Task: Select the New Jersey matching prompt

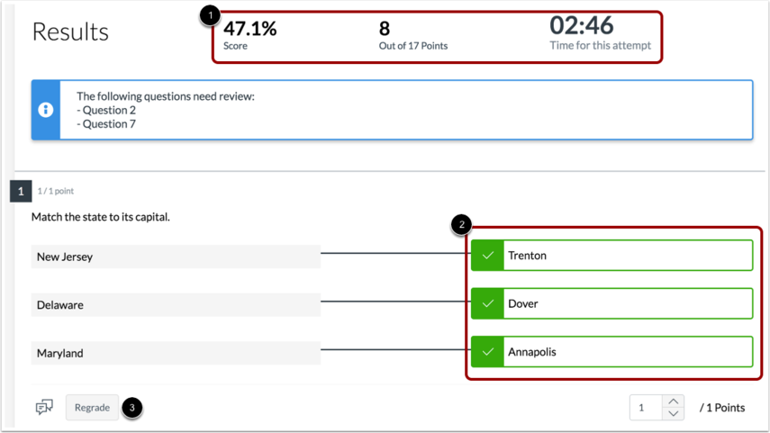Action: [x=176, y=257]
